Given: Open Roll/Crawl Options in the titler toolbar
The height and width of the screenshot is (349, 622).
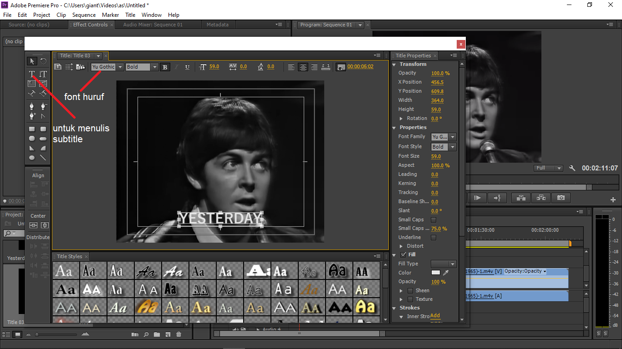Looking at the screenshot, I should coord(69,66).
